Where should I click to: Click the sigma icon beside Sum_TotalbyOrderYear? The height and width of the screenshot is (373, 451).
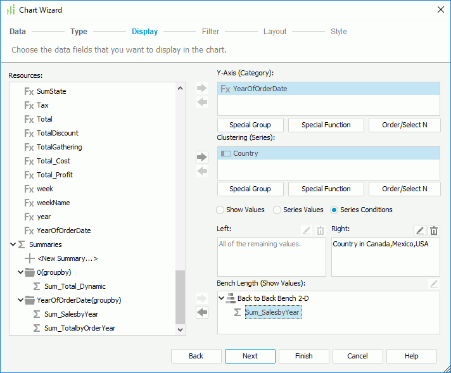pos(37,328)
